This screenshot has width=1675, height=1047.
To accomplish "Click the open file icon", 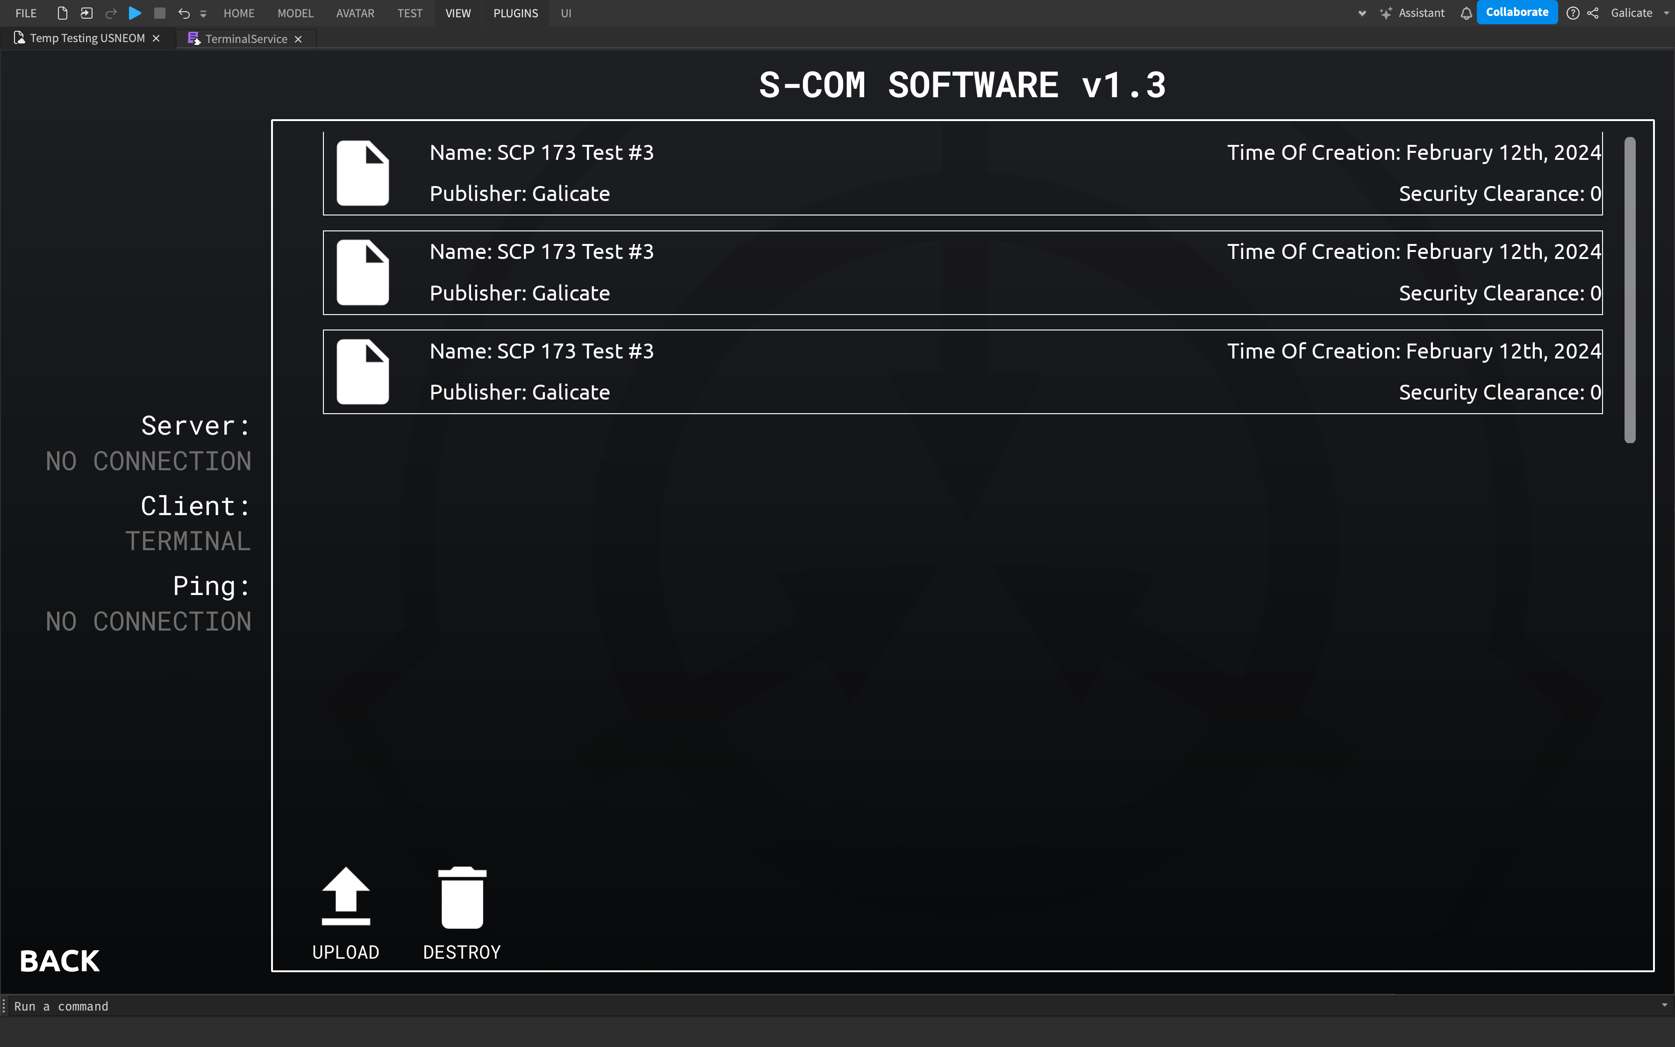I will 86,13.
